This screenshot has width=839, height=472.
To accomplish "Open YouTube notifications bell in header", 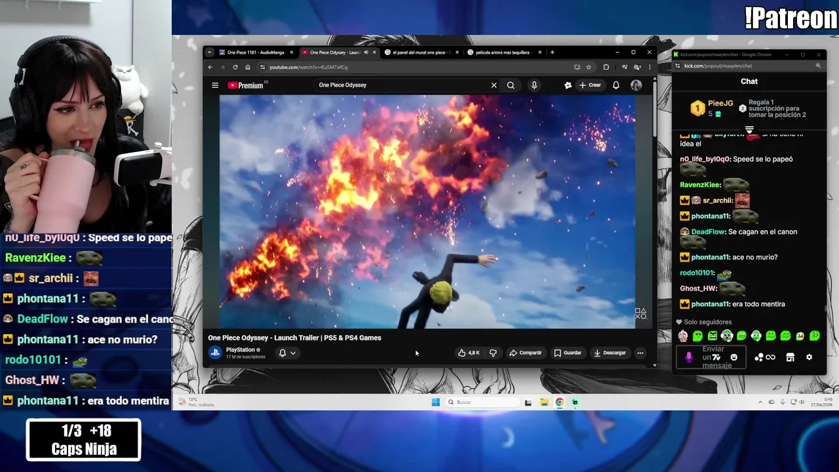I will pyautogui.click(x=616, y=85).
